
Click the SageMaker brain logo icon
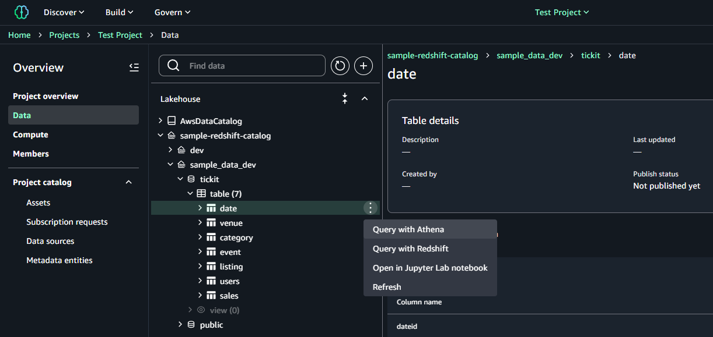[x=22, y=12]
